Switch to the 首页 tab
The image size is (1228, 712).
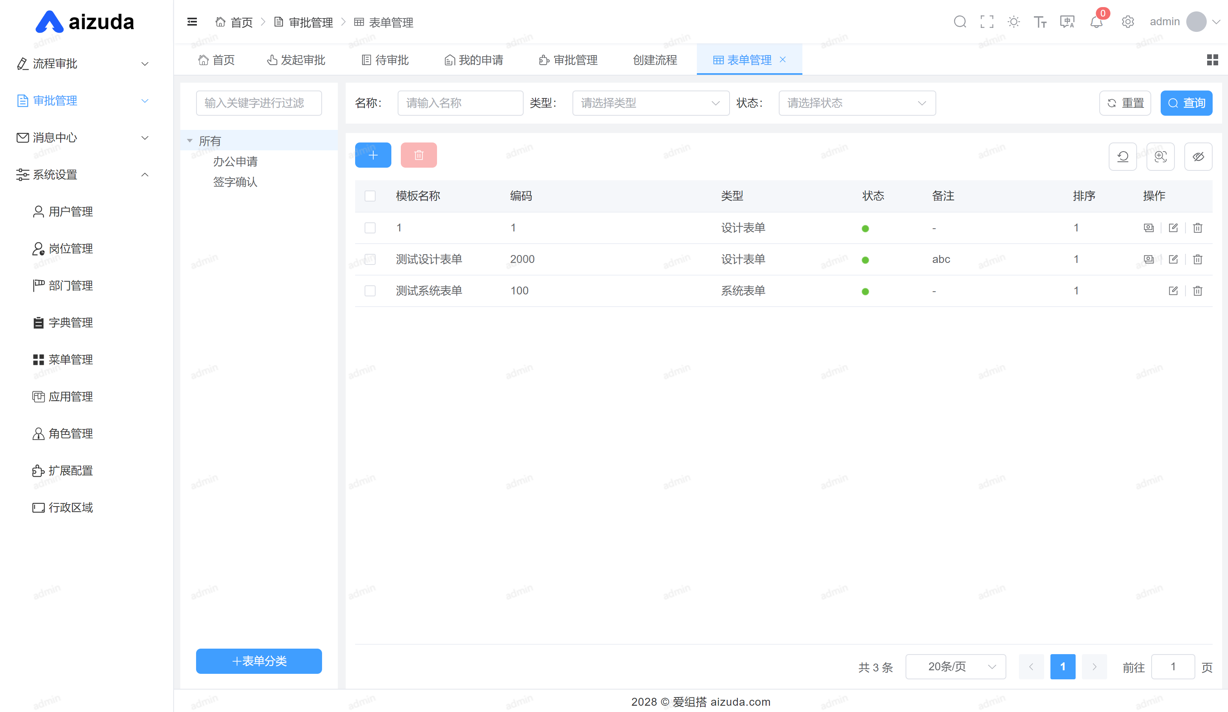point(217,60)
